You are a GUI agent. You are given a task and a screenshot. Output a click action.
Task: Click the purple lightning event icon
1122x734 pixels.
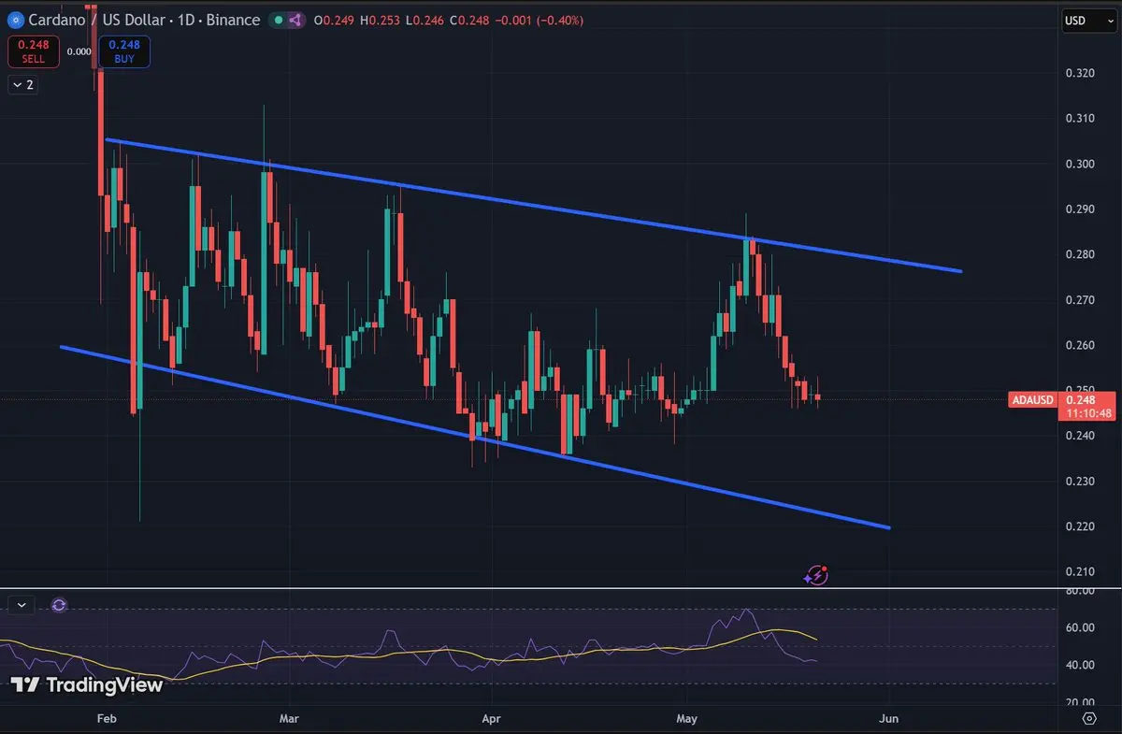pyautogui.click(x=816, y=575)
